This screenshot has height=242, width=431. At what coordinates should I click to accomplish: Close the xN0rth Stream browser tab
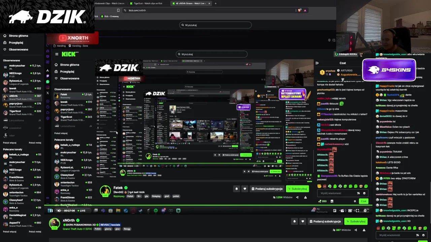(209, 3)
